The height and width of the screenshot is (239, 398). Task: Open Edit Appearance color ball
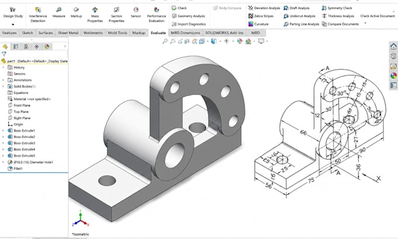(239, 41)
